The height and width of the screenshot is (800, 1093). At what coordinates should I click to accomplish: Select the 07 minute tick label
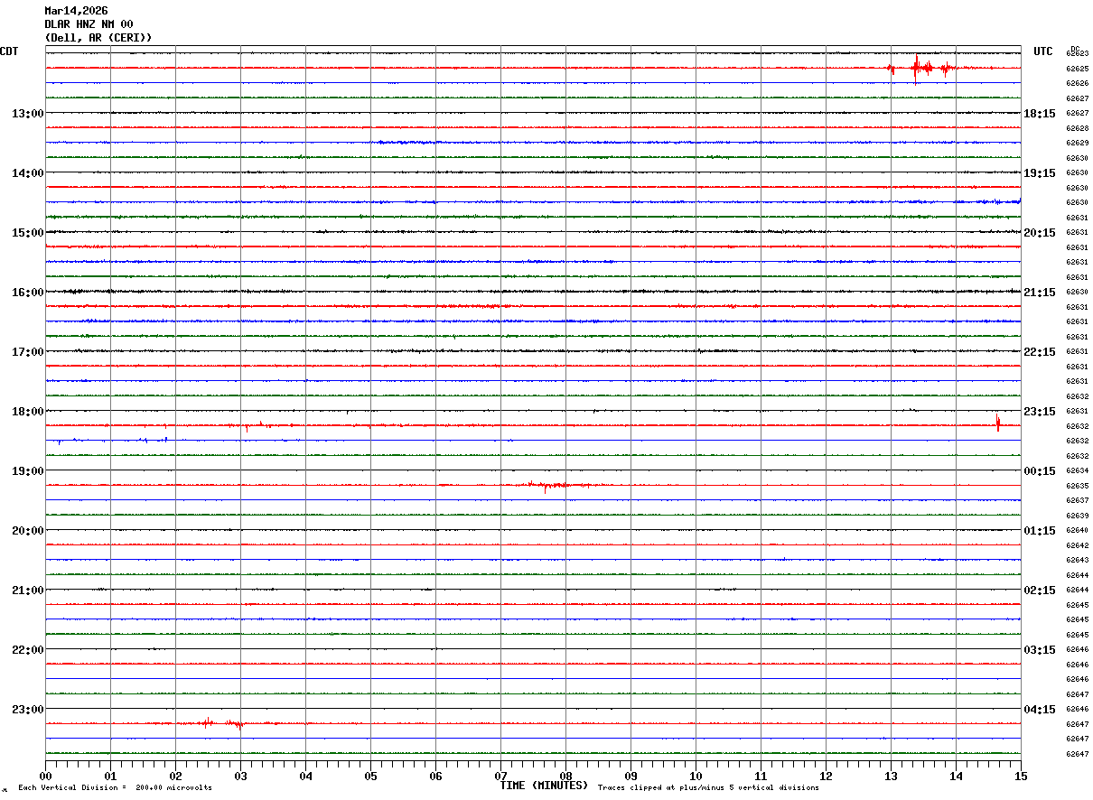point(501,776)
